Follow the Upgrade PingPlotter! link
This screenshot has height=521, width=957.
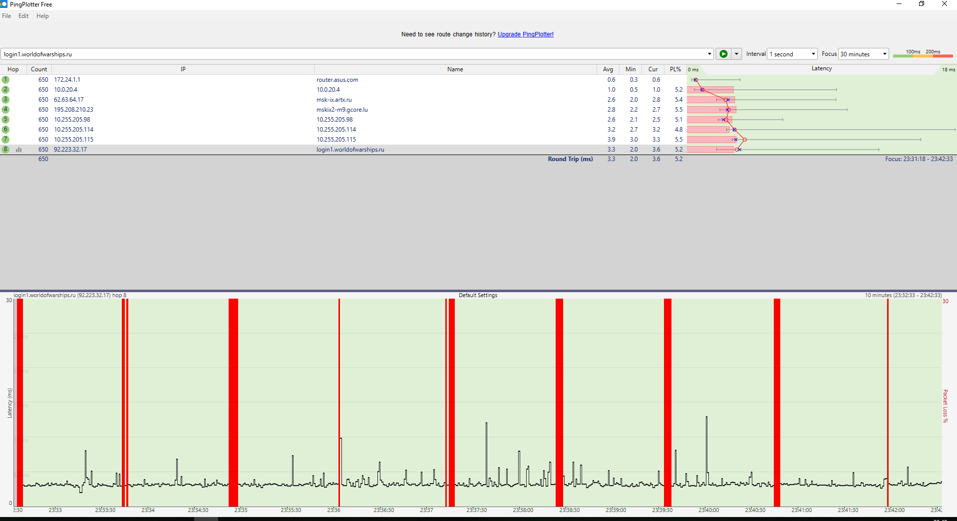(x=526, y=34)
